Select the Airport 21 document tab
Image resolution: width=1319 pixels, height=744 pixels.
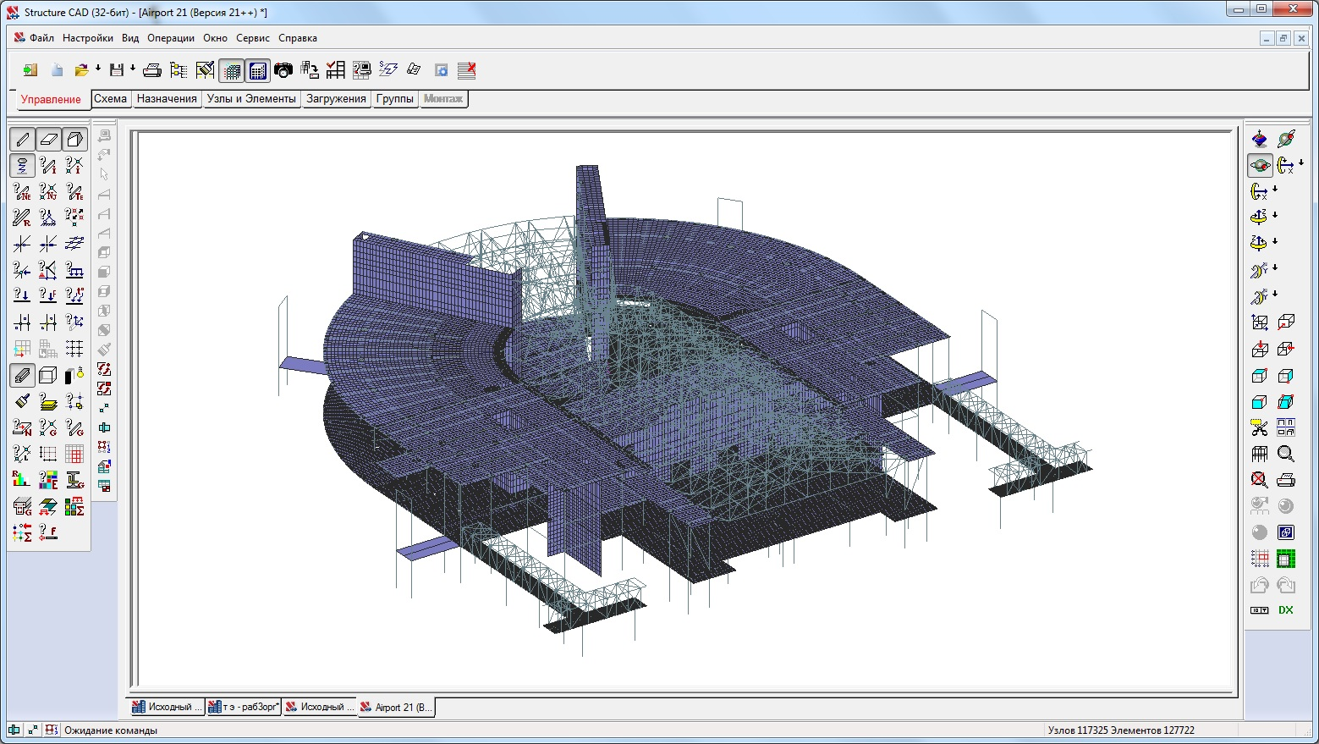pos(396,708)
